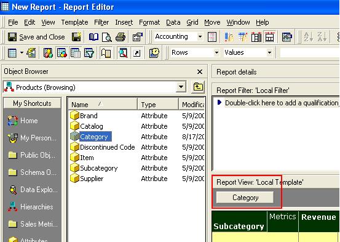The width and height of the screenshot is (340, 242).
Task: Click the printer icon
Action: pos(121,37)
